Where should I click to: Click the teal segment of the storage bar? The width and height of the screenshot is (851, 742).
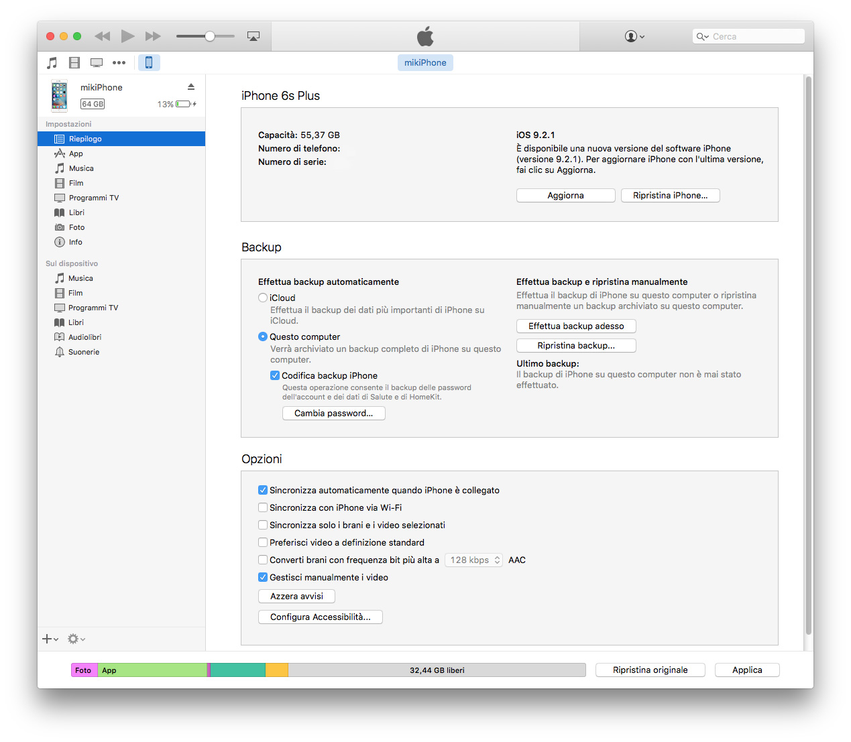(238, 670)
